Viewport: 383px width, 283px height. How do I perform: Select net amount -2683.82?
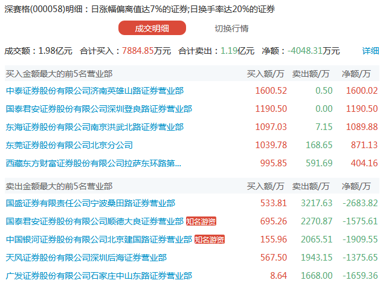360,203
